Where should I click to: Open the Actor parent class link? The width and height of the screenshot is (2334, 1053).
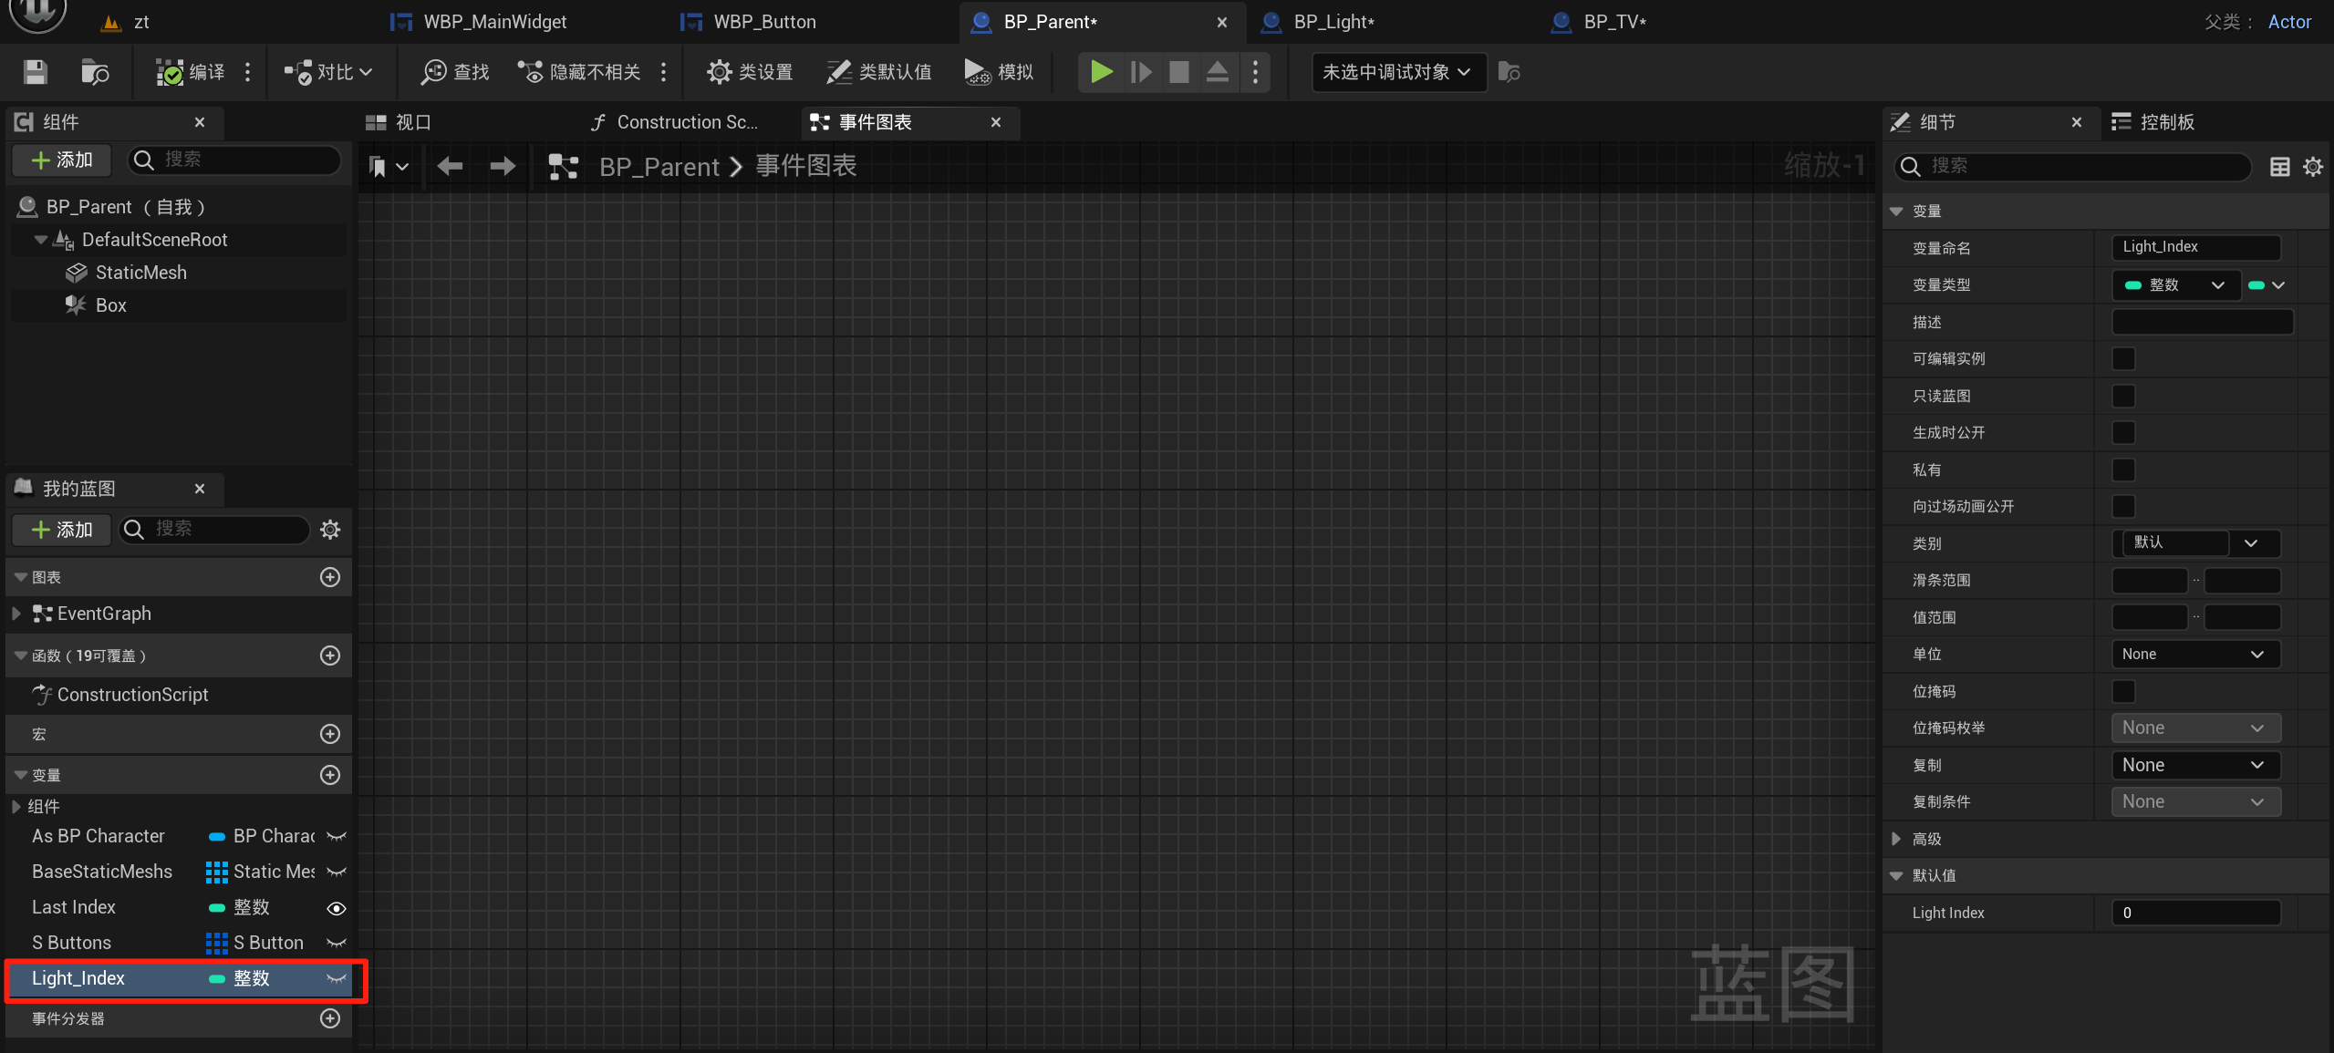2289,21
